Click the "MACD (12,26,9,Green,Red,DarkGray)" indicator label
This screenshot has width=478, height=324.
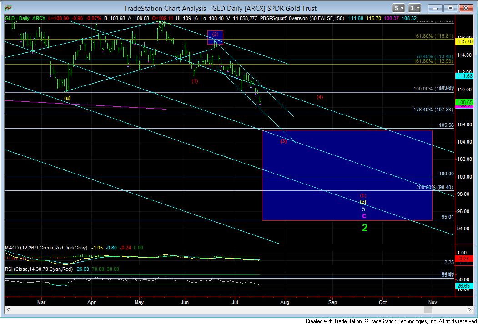click(x=46, y=248)
